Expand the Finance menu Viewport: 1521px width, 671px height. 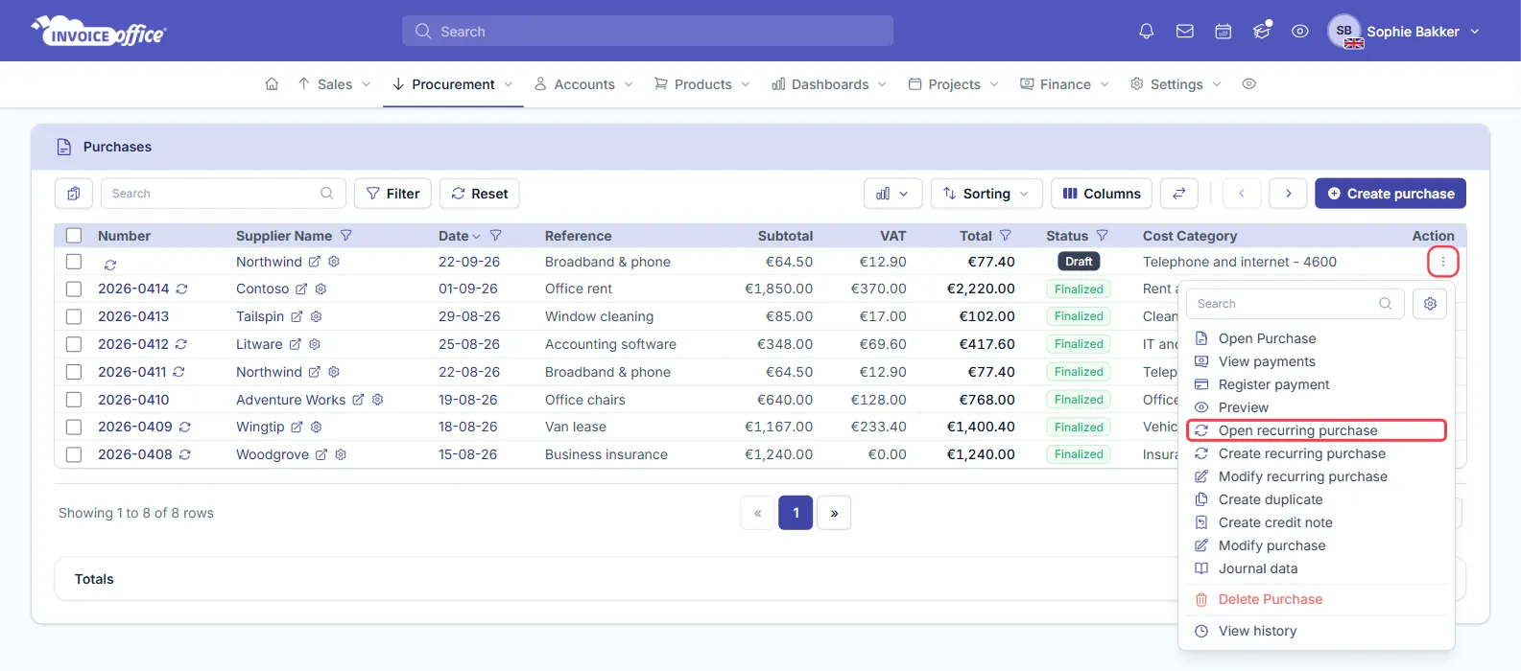click(x=1064, y=84)
